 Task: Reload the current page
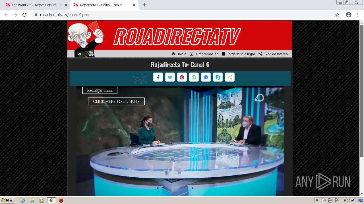pos(24,15)
